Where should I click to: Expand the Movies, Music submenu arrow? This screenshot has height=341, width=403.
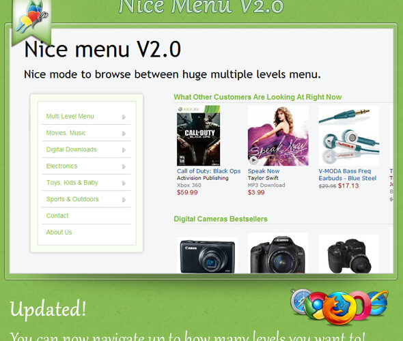pyautogui.click(x=124, y=134)
